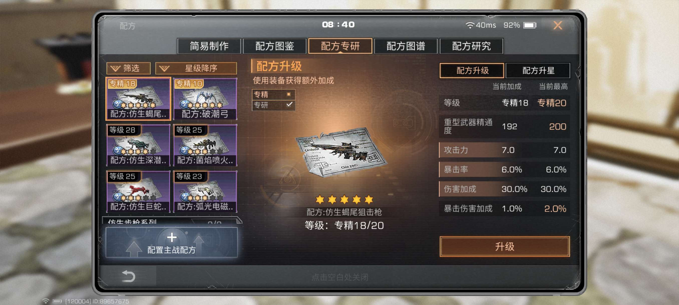
Task: Click the back arrow icon at bottom left
Action: click(129, 276)
